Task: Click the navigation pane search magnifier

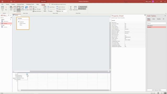Action: [11, 17]
